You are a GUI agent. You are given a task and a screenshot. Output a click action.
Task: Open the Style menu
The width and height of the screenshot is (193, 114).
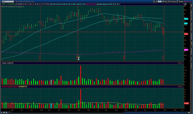click(165, 2)
